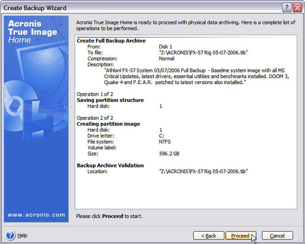
Task: Click the 'Operation 1 of 2' line
Action: [x=95, y=94]
